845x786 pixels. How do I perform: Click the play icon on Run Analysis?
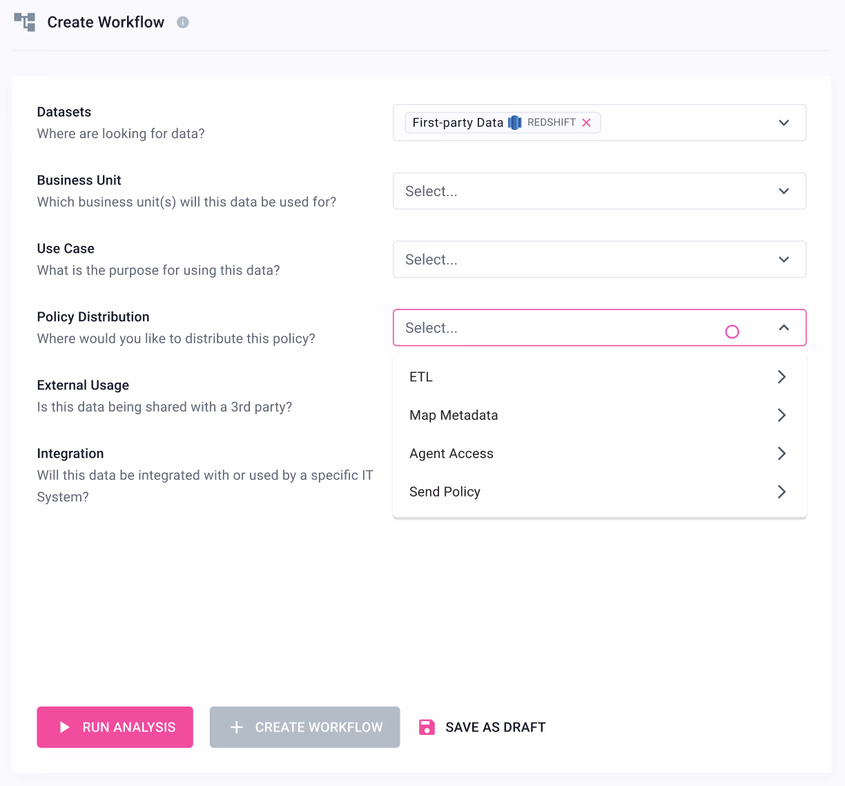pyautogui.click(x=66, y=727)
